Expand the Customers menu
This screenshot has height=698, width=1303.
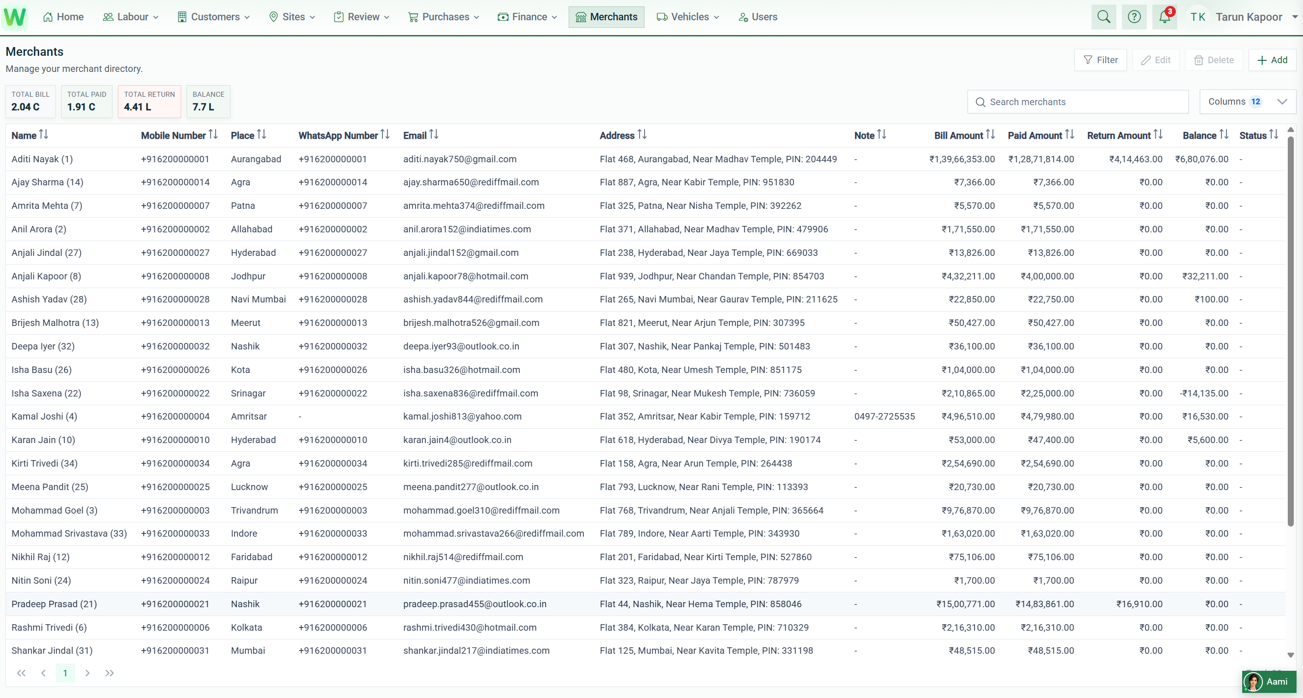(214, 17)
